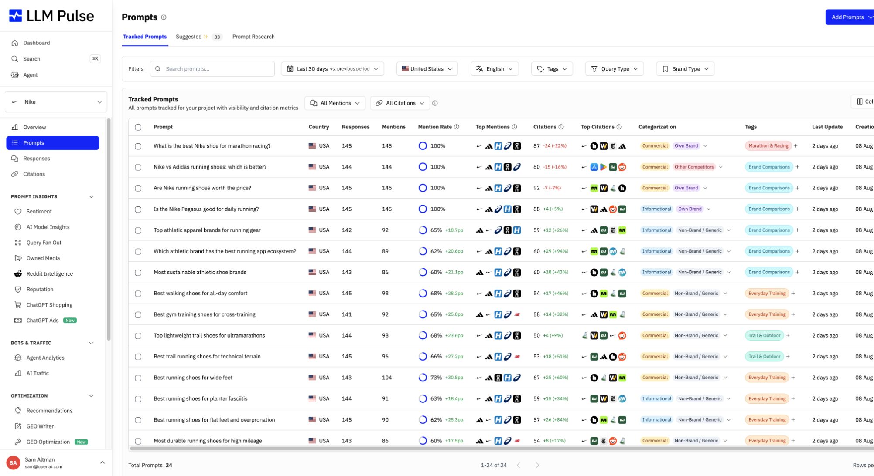Open the Nike project selector dropdown

56,102
